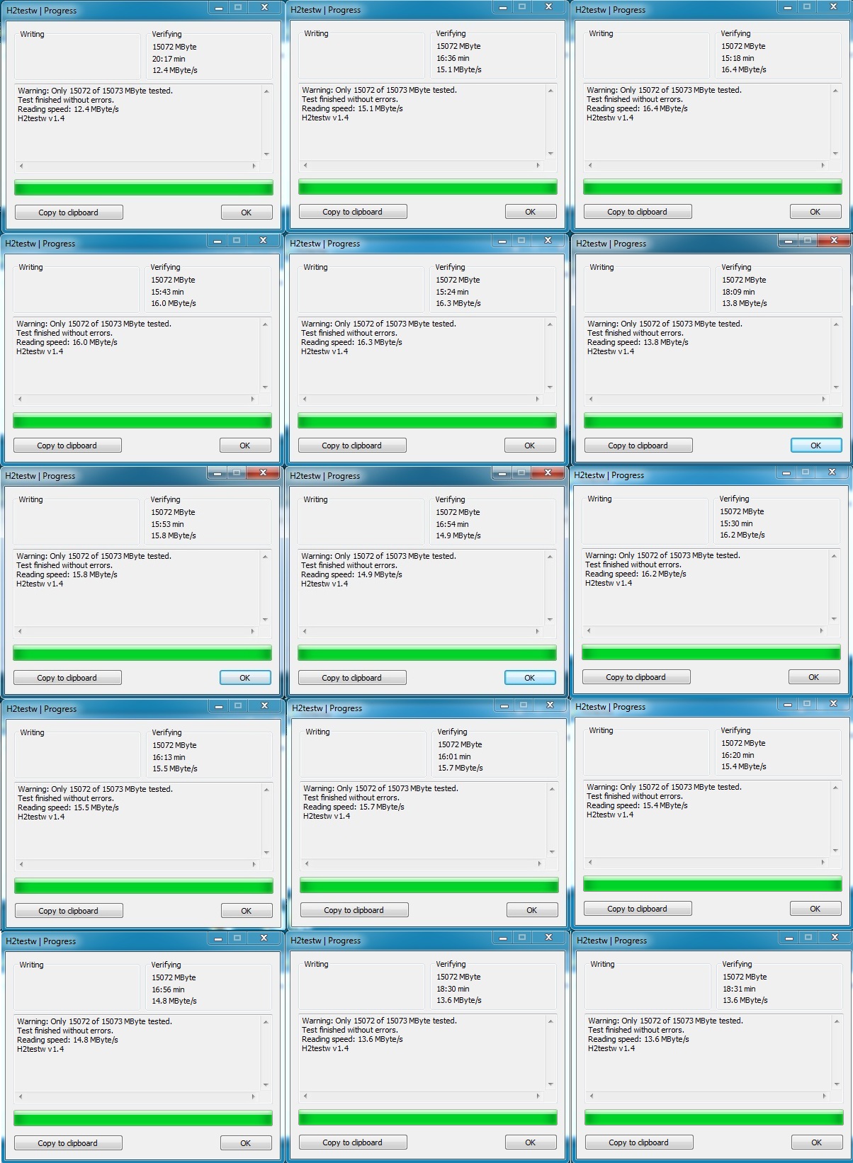Viewport: 853px width, 1163px height.
Task: Click the green progress bar in 12.4 MByte/s window
Action: tap(144, 188)
